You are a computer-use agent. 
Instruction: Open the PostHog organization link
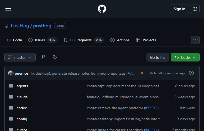(x=20, y=26)
